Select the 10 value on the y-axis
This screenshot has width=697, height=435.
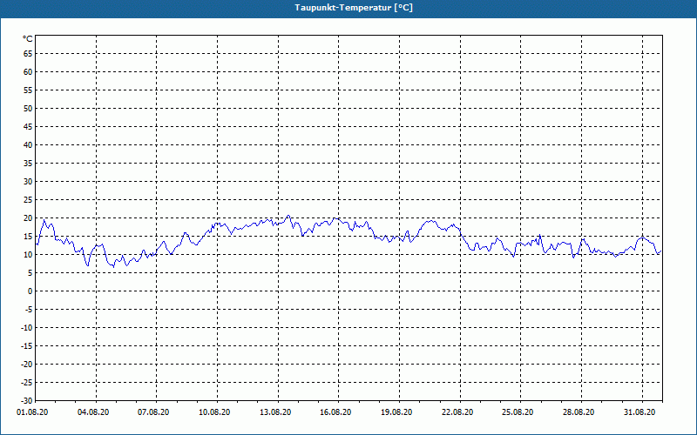(28, 254)
